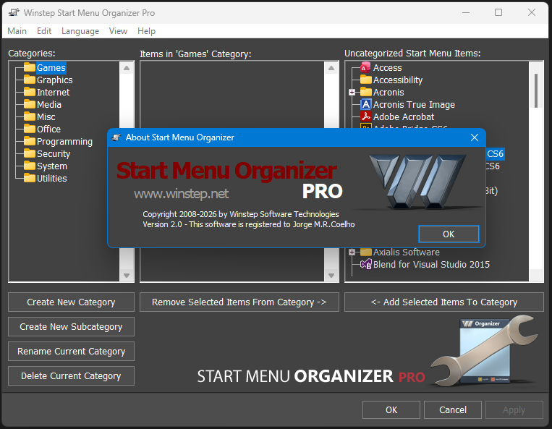This screenshot has width=552, height=429.
Task: Click the Accessibility folder icon
Action: (365, 80)
